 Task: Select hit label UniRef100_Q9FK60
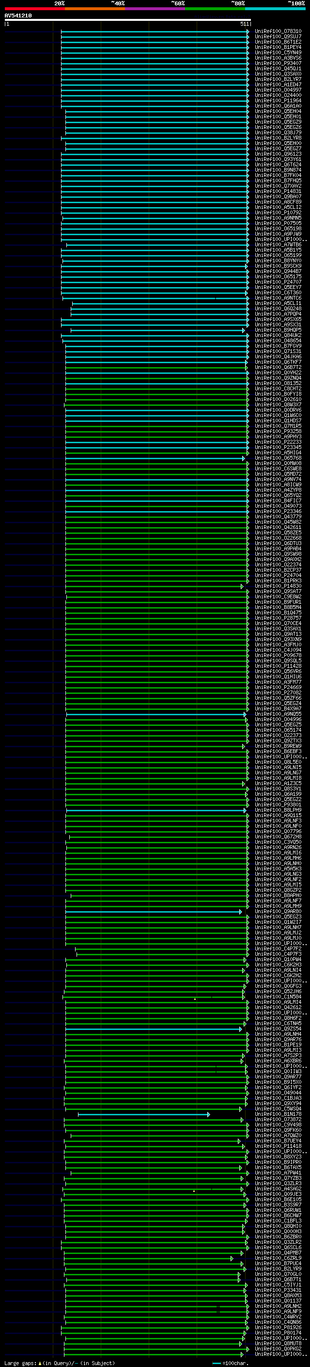click(x=278, y=1130)
